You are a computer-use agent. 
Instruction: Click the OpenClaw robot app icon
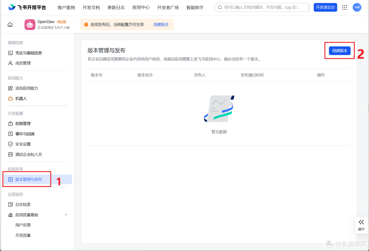coord(30,25)
